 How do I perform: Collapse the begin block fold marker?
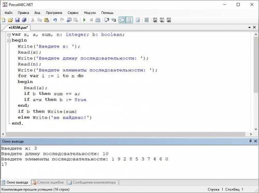tap(9, 41)
